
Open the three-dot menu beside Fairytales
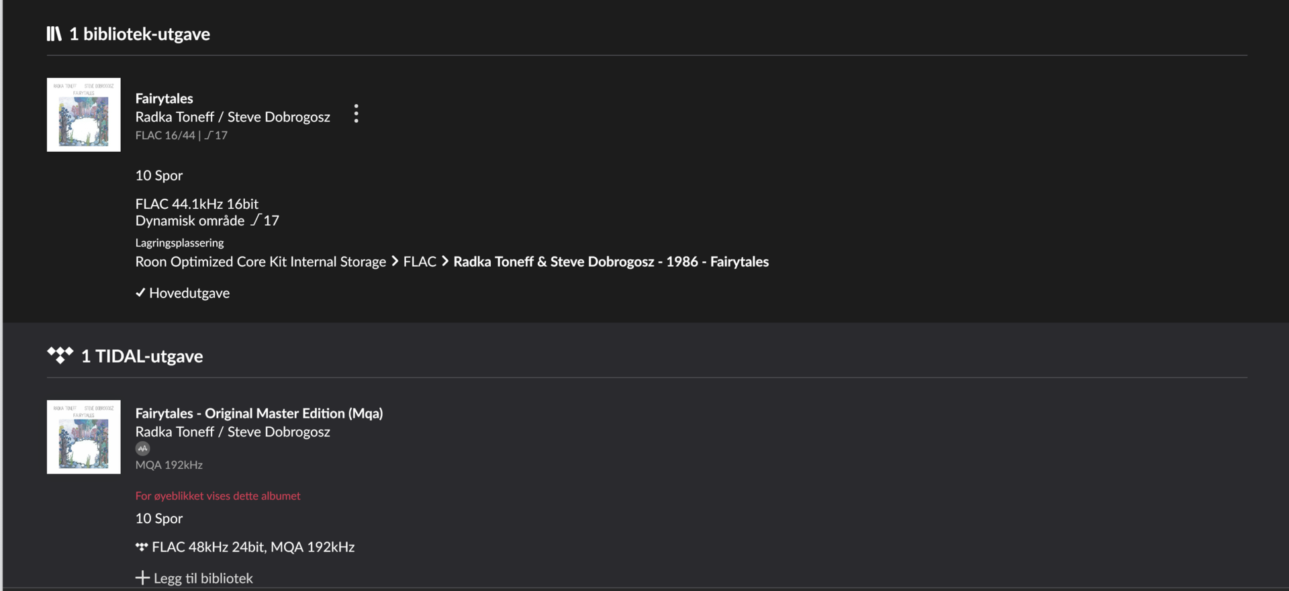pyautogui.click(x=356, y=113)
